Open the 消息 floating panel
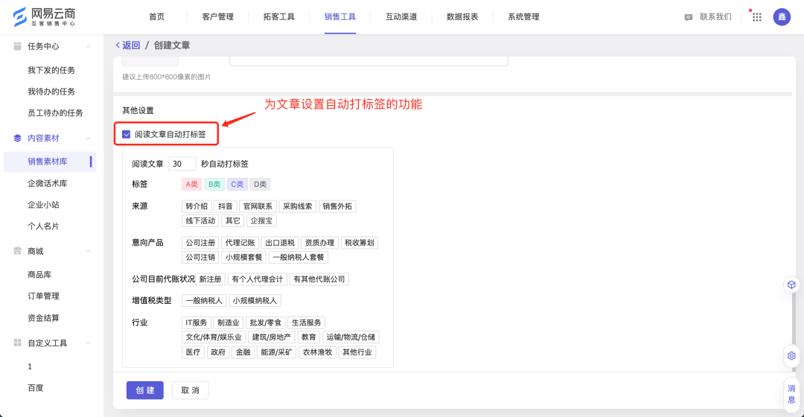 tap(791, 394)
